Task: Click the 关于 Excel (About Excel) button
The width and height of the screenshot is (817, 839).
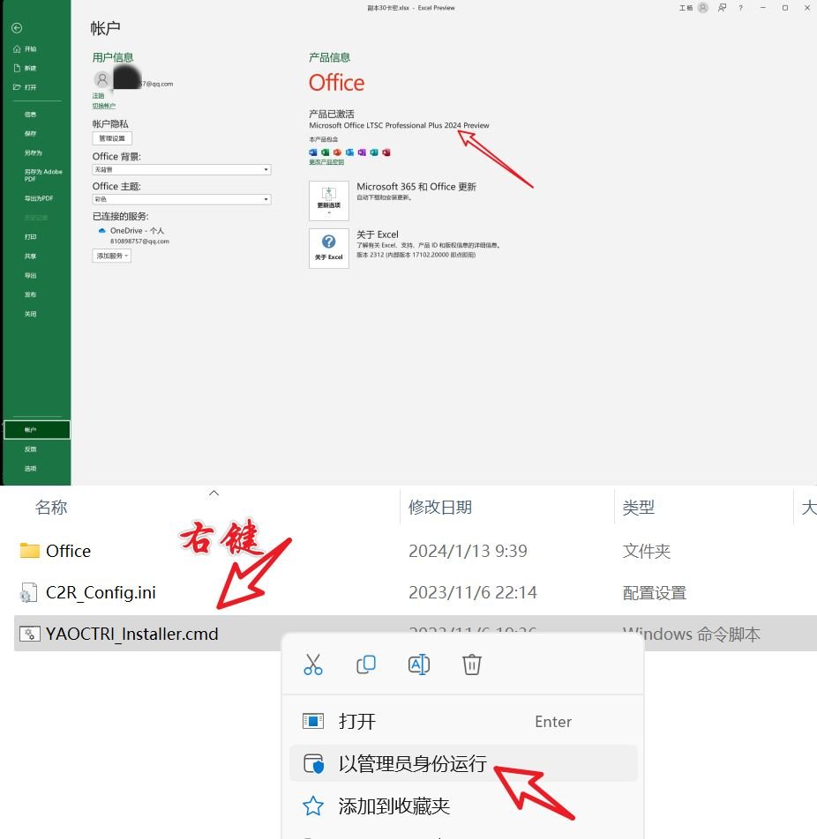Action: [329, 249]
